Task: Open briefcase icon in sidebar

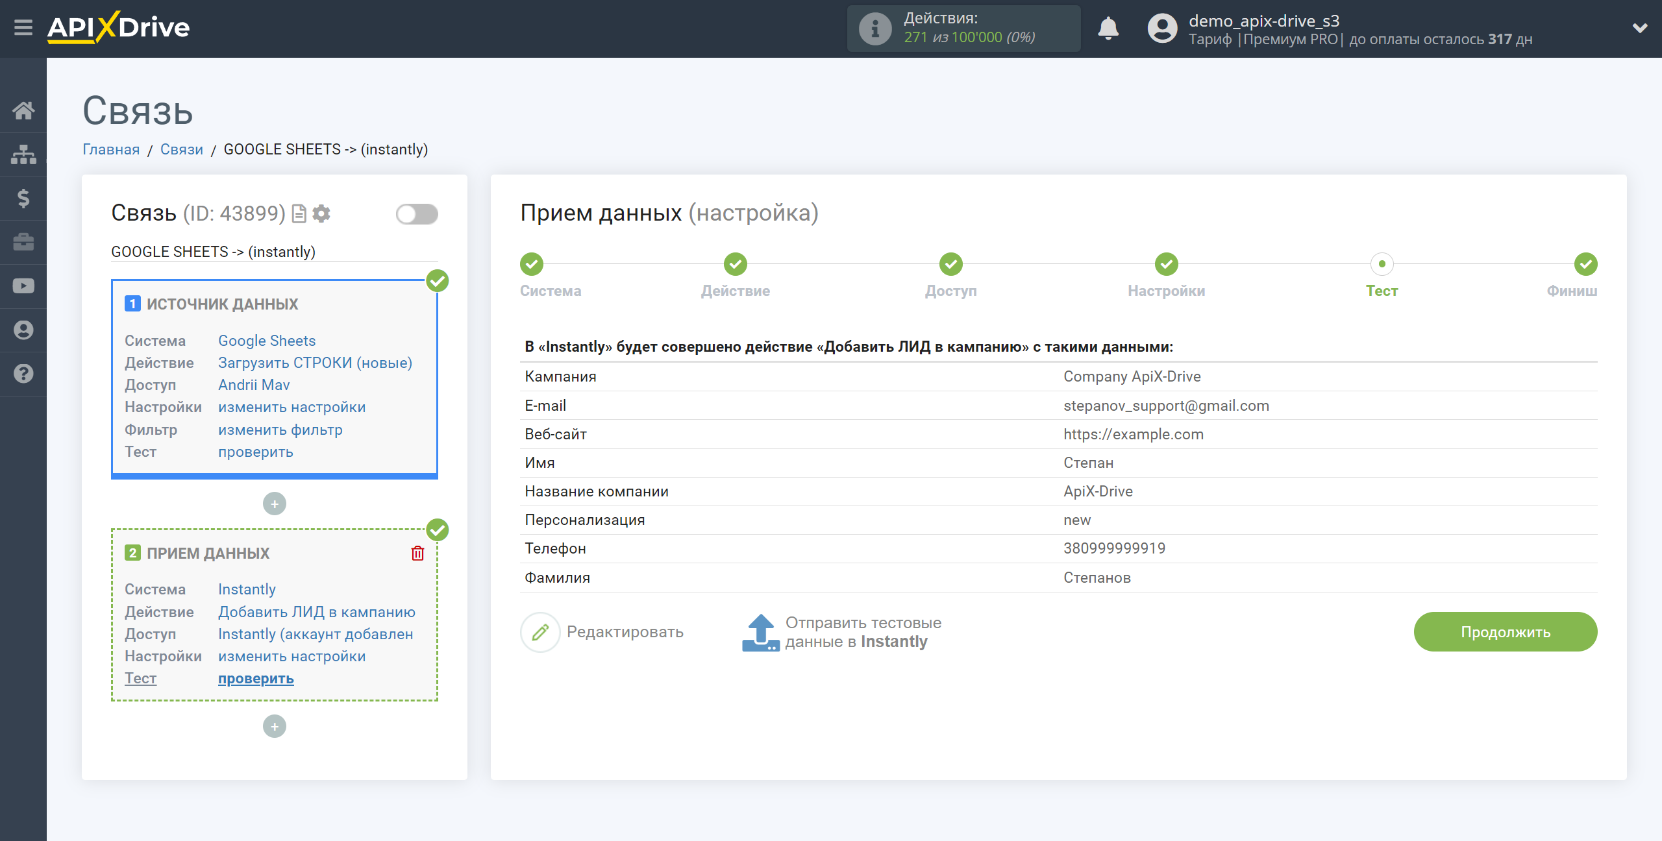Action: click(23, 242)
